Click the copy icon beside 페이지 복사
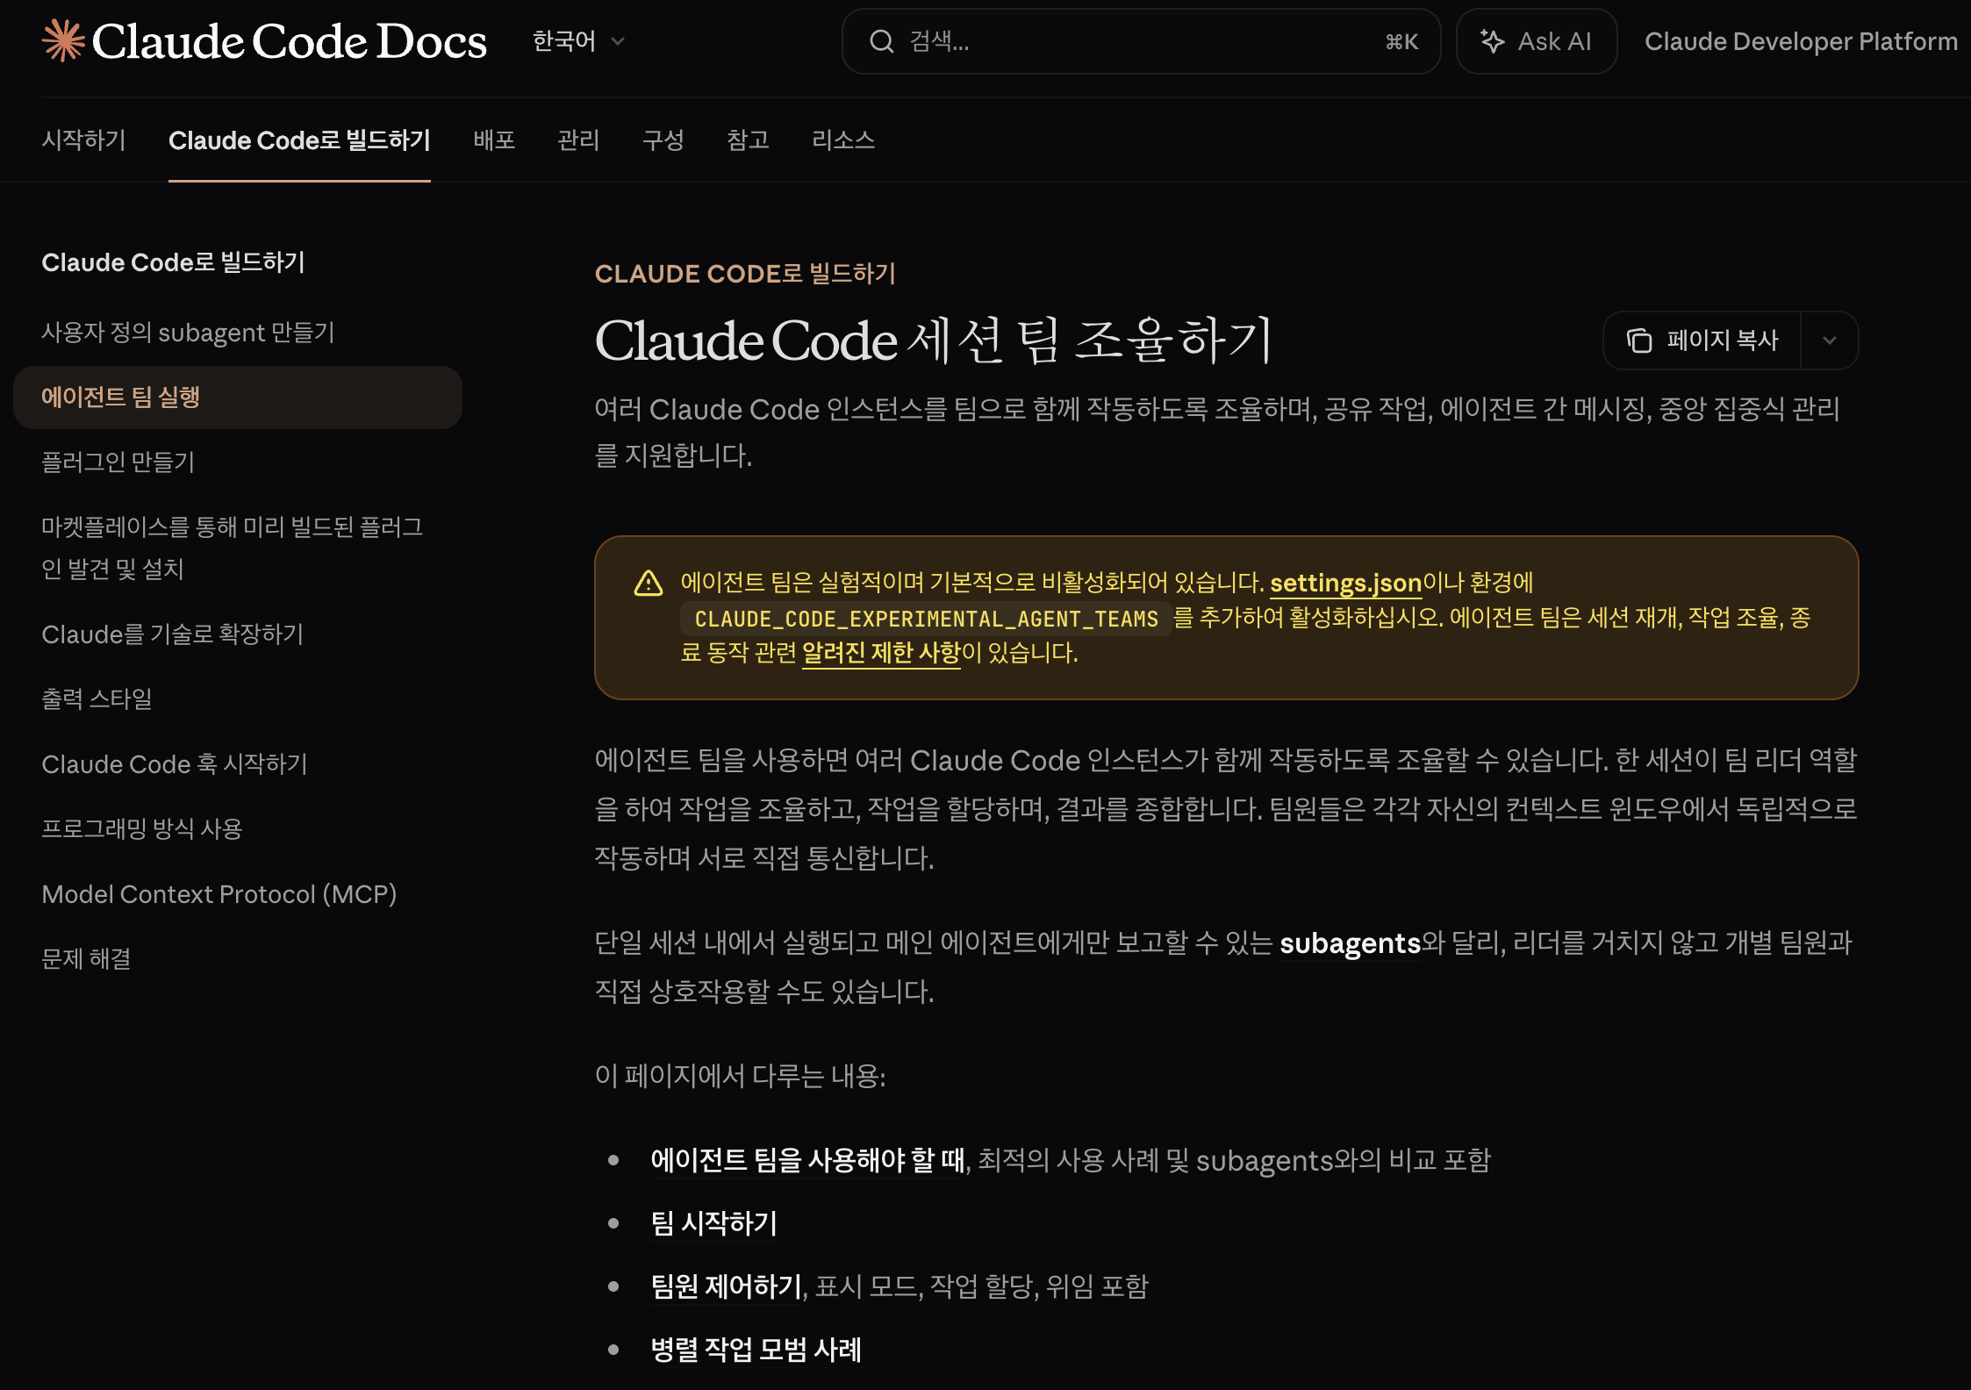 click(x=1638, y=340)
